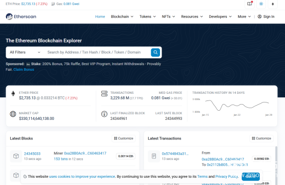Click the block cube icon for 24345033
This screenshot has height=185, width=285.
click(x=16, y=156)
